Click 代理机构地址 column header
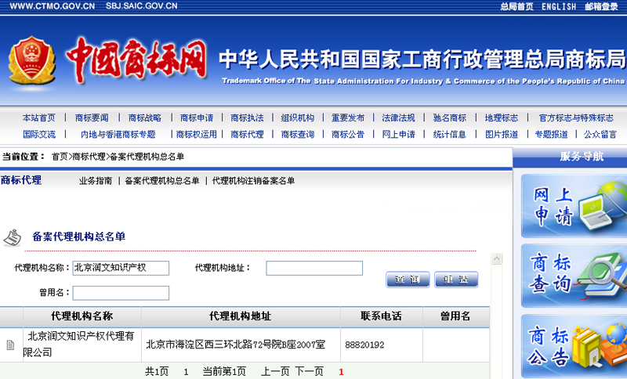This screenshot has height=379, width=627. (x=241, y=316)
